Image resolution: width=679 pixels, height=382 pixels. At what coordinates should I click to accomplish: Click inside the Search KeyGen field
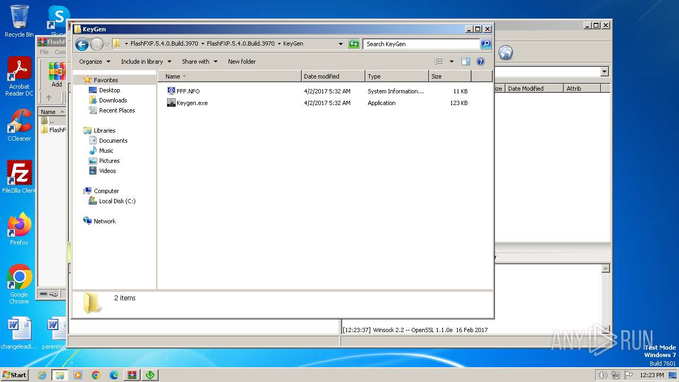(x=422, y=44)
